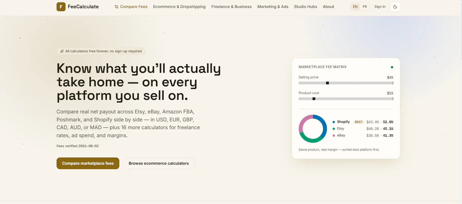
Task: Switch language to FR
Action: (x=365, y=7)
